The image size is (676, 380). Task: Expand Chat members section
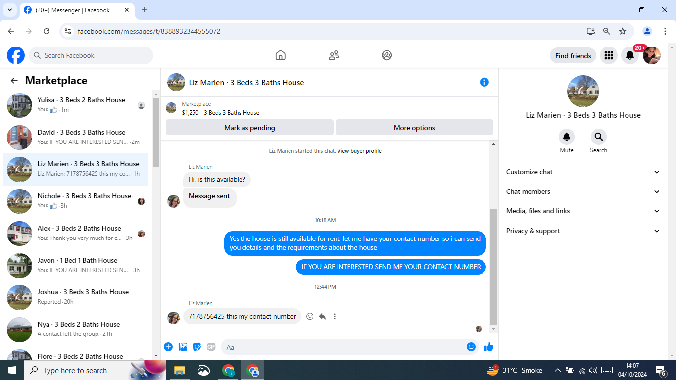(583, 191)
